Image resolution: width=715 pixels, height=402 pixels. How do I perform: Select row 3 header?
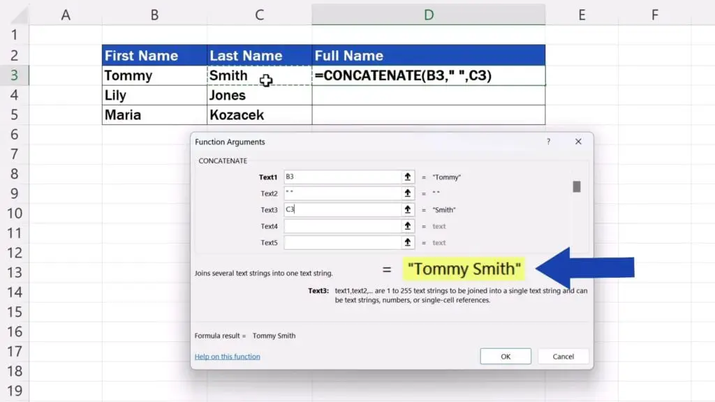click(14, 75)
